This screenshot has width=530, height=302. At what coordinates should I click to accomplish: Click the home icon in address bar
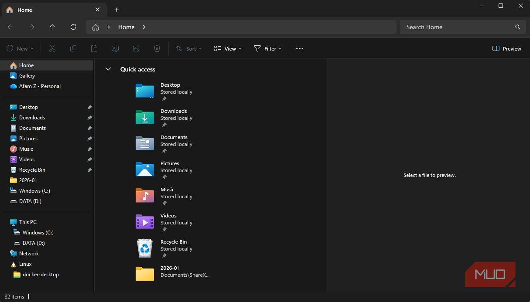96,27
